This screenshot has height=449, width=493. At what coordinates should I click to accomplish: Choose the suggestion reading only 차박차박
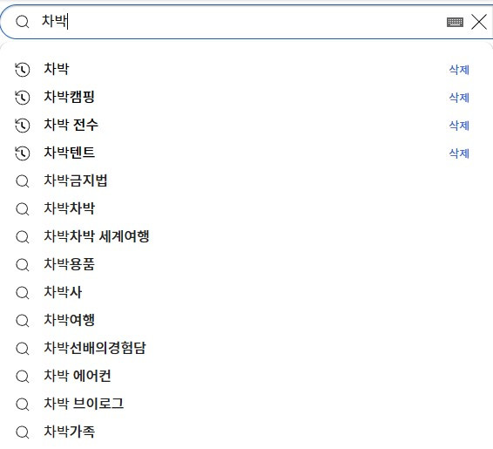(69, 208)
